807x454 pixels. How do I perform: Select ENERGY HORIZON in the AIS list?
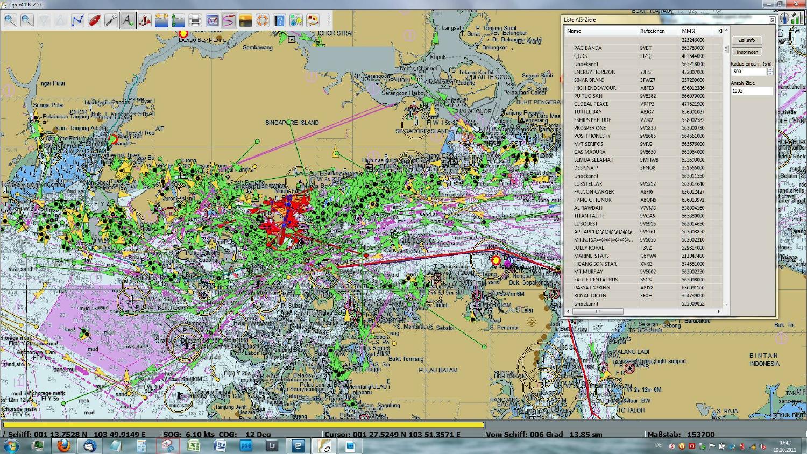[594, 72]
